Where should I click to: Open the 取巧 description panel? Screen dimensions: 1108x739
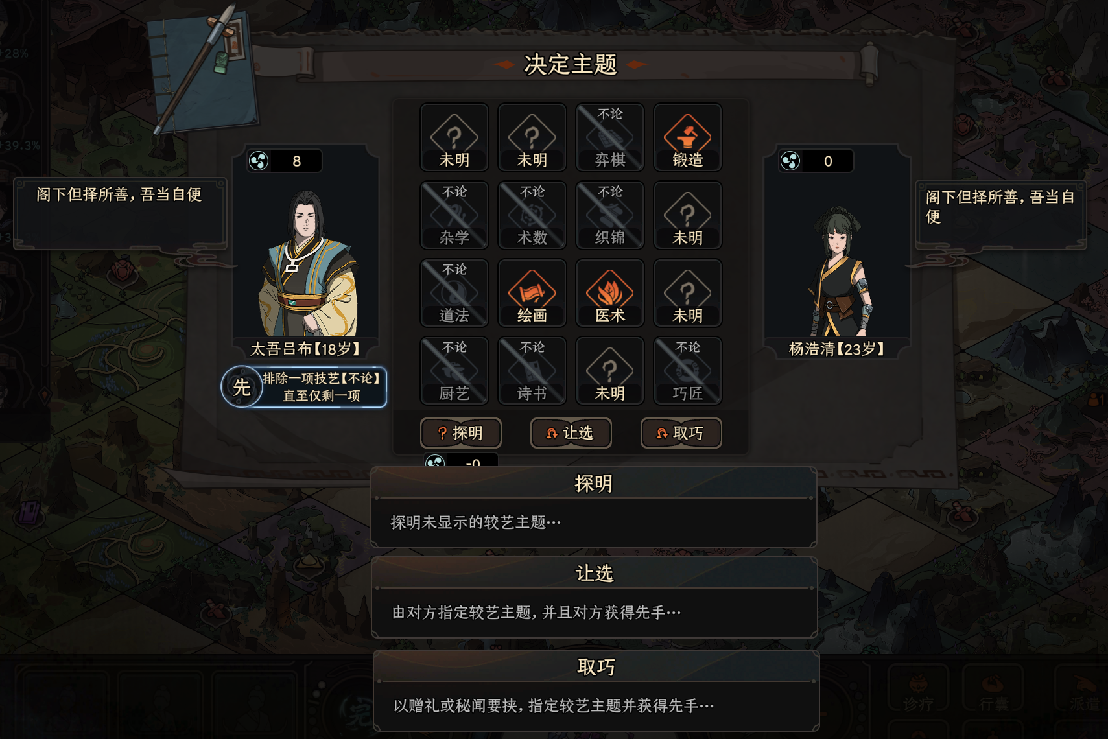pos(596,691)
